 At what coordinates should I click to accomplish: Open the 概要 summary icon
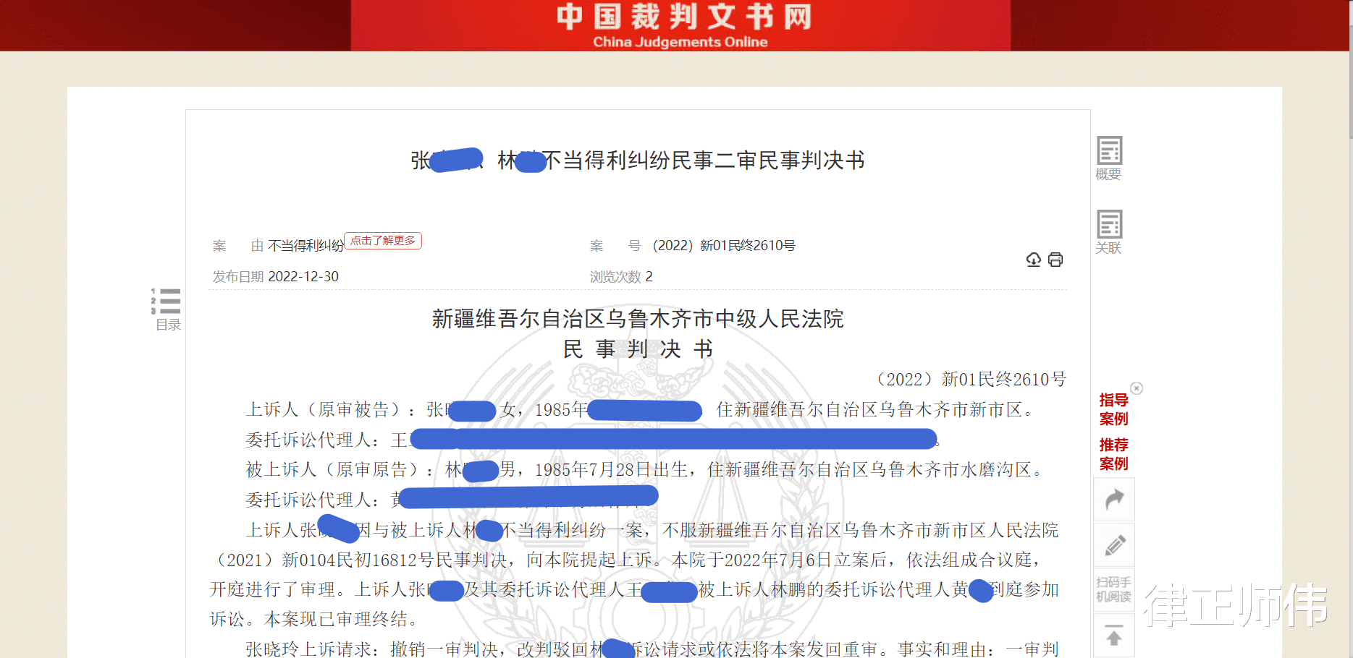1109,158
